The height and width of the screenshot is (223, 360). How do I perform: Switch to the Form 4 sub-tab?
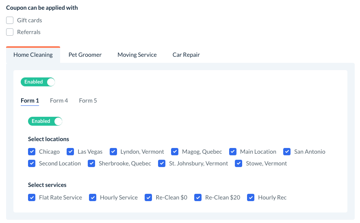(x=59, y=101)
